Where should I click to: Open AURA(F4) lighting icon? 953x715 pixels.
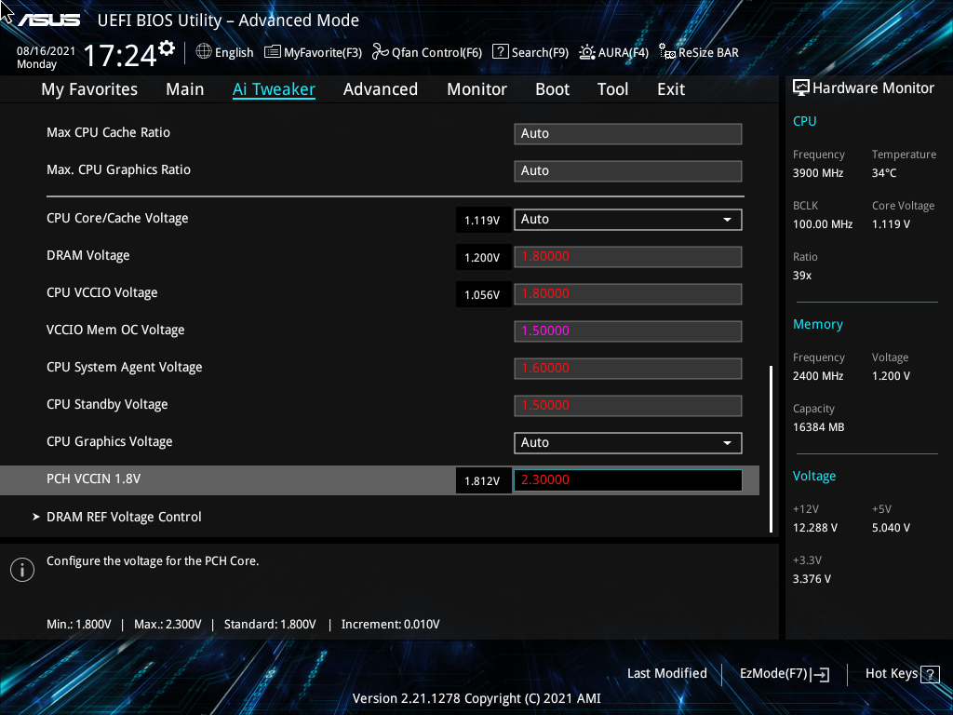coord(587,52)
